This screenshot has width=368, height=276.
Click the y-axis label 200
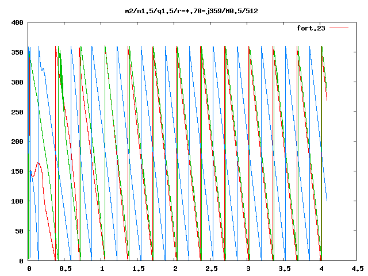pos(17,141)
